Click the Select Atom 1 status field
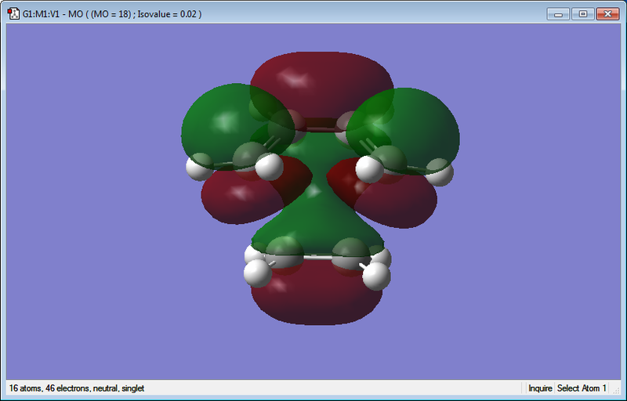Viewport: 627px width, 401px height. point(582,388)
